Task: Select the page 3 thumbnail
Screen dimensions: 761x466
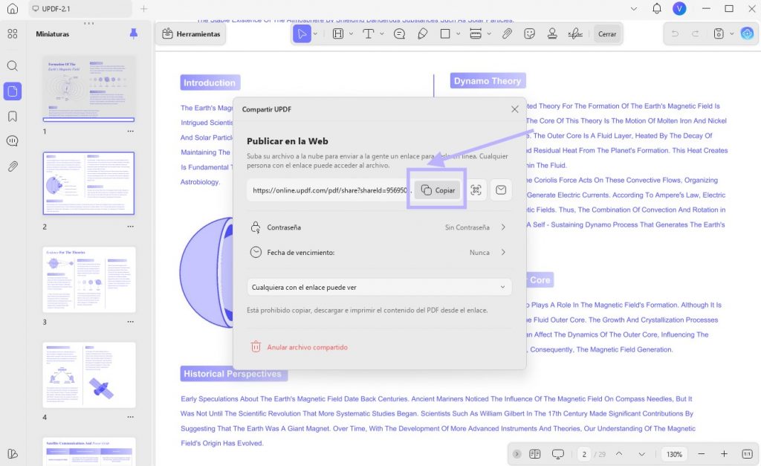Action: pyautogui.click(x=89, y=279)
